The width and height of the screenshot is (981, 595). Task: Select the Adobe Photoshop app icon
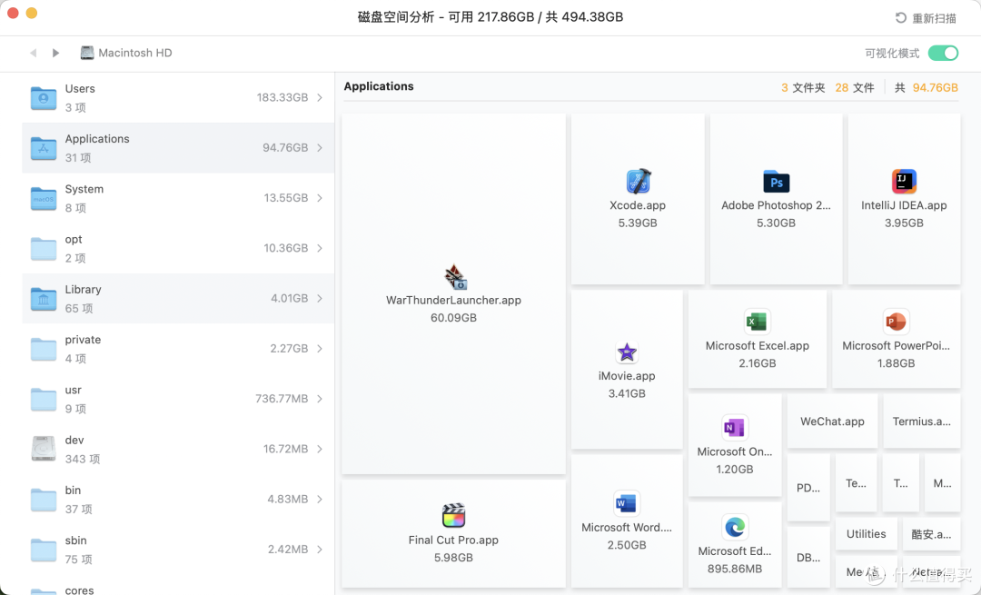pyautogui.click(x=776, y=182)
